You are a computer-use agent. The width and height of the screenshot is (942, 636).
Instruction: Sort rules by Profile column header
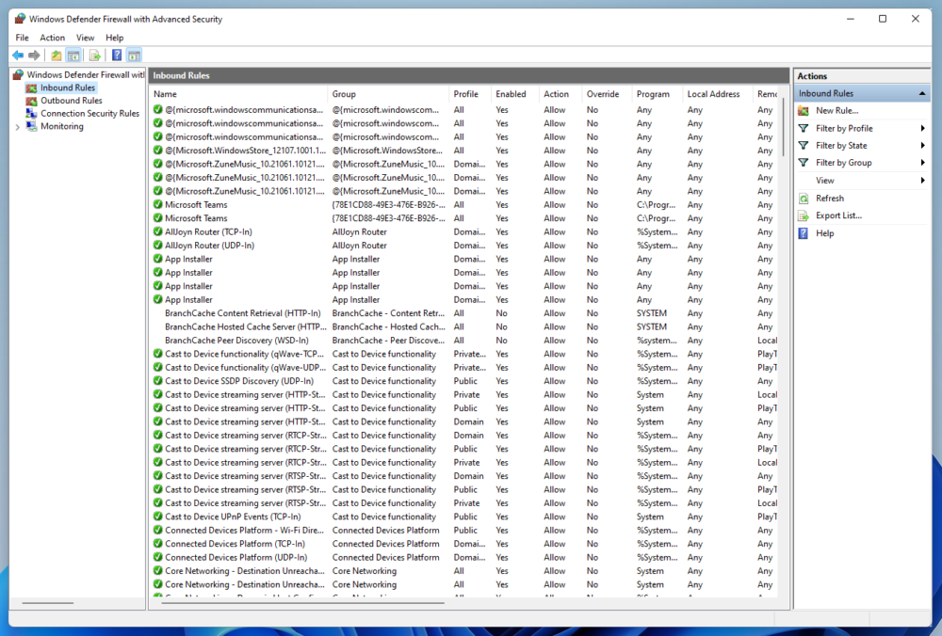click(x=470, y=94)
